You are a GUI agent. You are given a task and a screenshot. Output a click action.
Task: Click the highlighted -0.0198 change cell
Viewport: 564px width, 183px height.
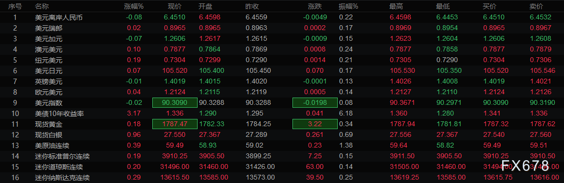click(315, 102)
